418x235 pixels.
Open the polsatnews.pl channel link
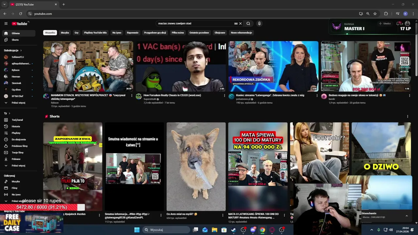tap(243, 99)
